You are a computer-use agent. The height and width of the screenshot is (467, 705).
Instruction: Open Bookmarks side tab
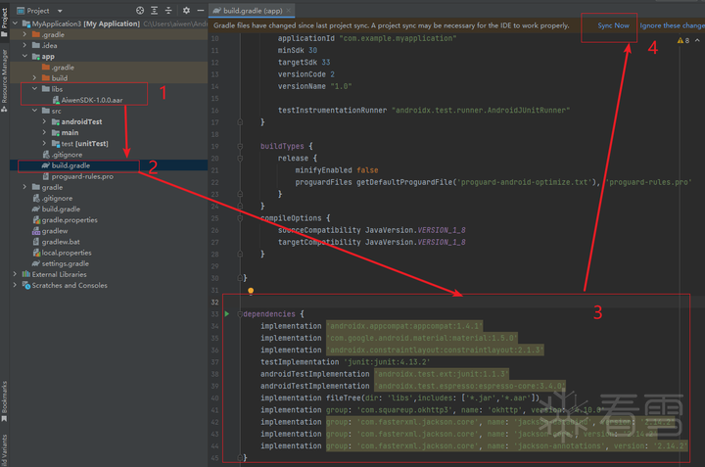(x=5, y=401)
